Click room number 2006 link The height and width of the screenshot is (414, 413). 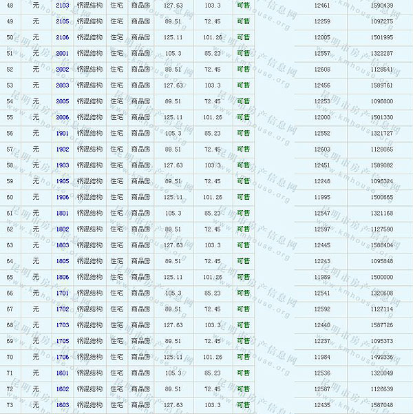(62, 117)
